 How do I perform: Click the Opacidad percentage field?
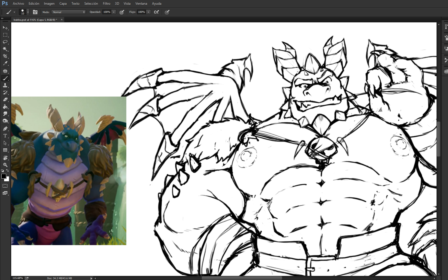[x=107, y=12]
